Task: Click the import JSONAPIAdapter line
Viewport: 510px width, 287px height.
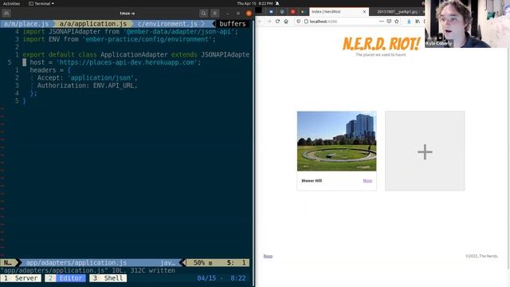Action: (x=131, y=32)
